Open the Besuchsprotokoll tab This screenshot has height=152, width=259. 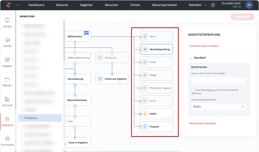coord(165,5)
